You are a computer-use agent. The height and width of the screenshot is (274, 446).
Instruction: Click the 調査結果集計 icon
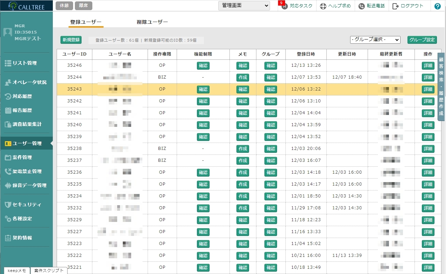[x=8, y=124]
